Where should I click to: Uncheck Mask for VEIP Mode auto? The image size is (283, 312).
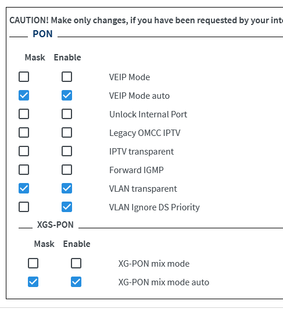pos(24,95)
